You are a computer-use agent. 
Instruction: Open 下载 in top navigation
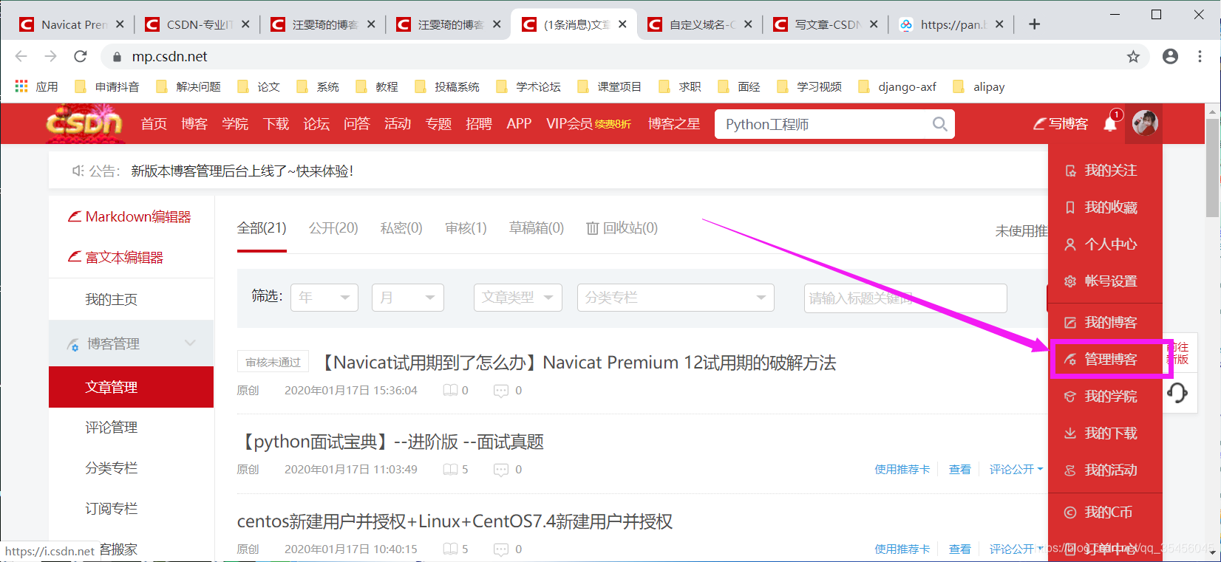(x=276, y=123)
